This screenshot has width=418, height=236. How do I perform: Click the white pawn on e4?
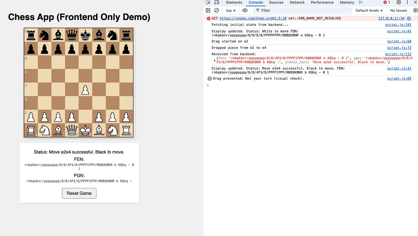click(86, 90)
